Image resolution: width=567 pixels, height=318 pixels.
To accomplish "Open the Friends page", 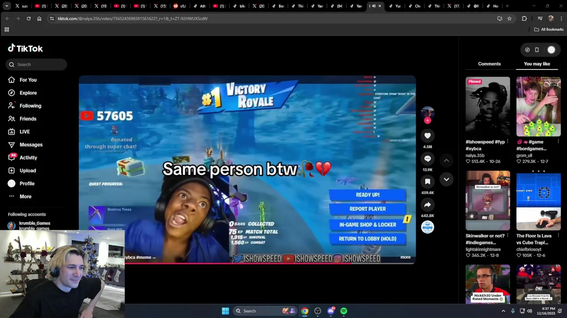I will point(22,119).
